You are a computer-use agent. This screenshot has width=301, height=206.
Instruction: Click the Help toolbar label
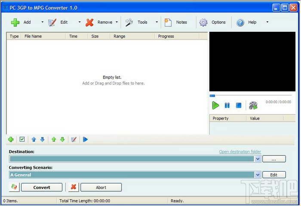coord(252,22)
